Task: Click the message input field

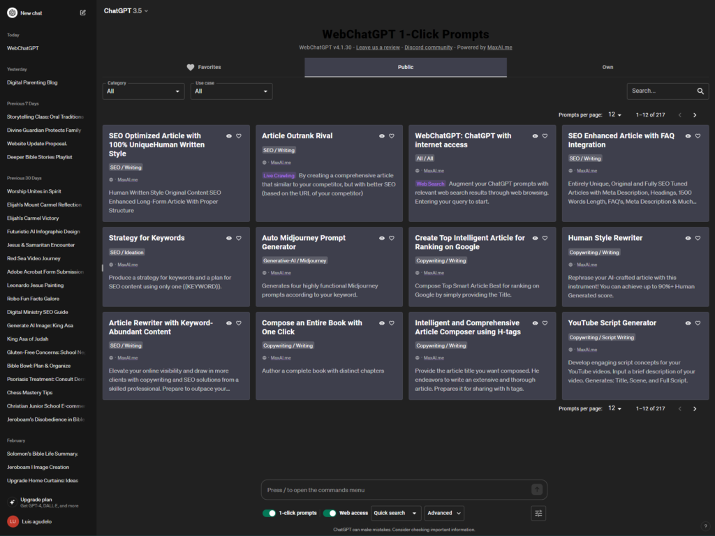Action: (395, 490)
